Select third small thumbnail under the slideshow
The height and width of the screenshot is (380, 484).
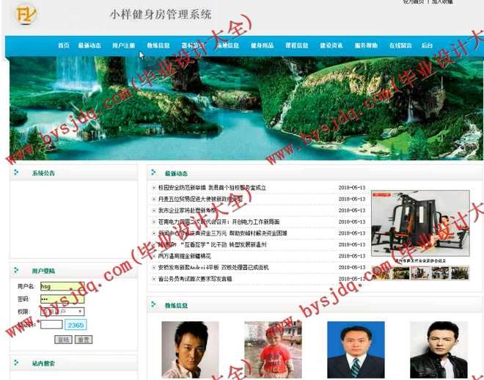pos(420,273)
